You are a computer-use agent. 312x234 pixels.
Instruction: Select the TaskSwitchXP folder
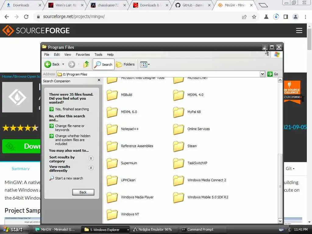[190, 163]
